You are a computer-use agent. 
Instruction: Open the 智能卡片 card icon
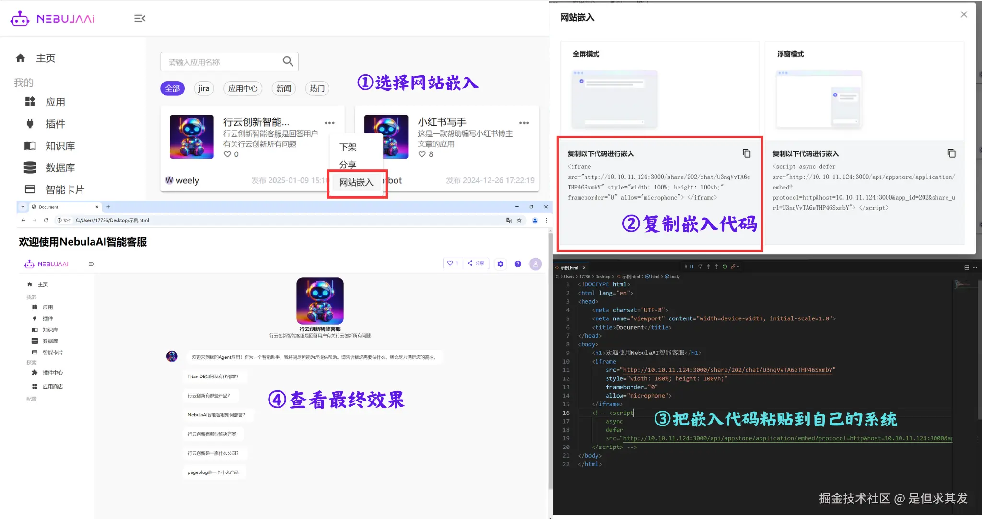point(30,189)
